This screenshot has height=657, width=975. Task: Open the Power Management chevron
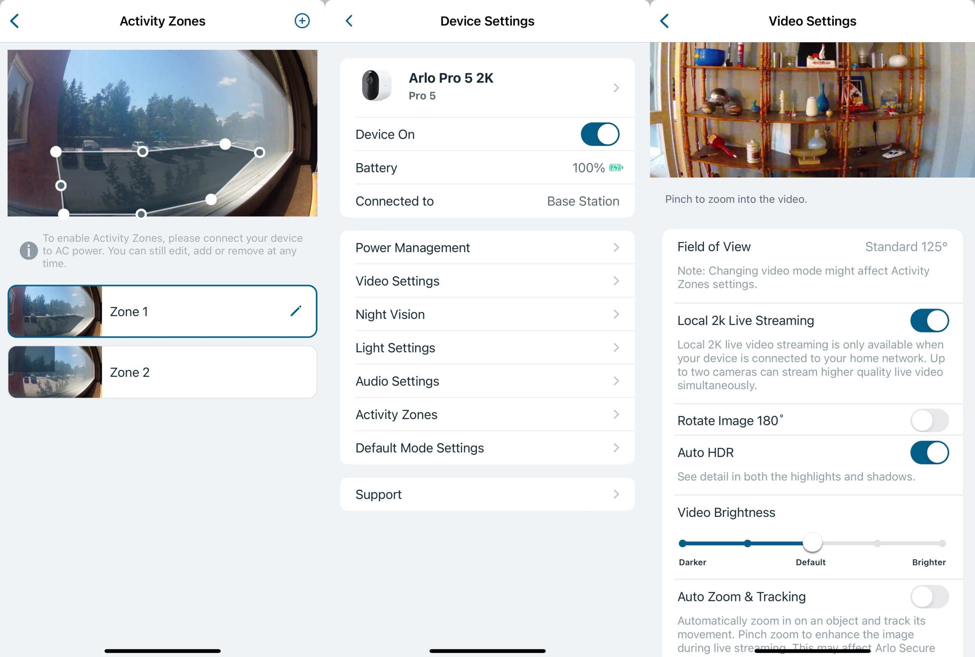tap(615, 247)
